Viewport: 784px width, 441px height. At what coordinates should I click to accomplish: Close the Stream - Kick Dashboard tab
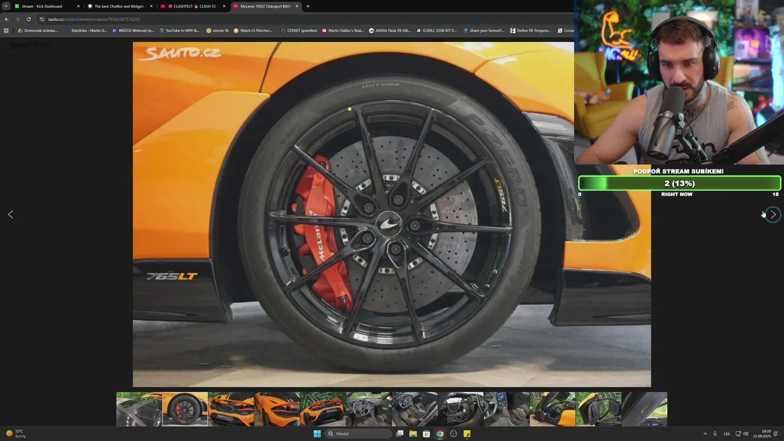point(78,6)
